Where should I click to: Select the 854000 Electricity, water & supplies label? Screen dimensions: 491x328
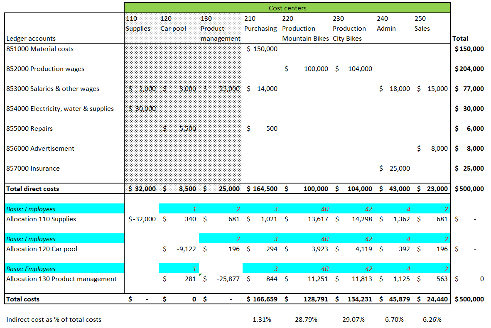60,109
